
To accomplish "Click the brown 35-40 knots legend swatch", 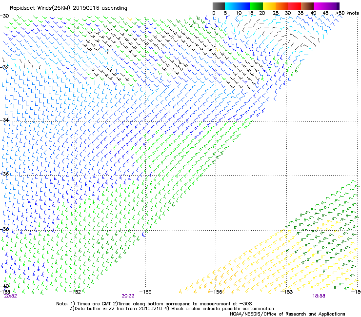I will point(307,6).
